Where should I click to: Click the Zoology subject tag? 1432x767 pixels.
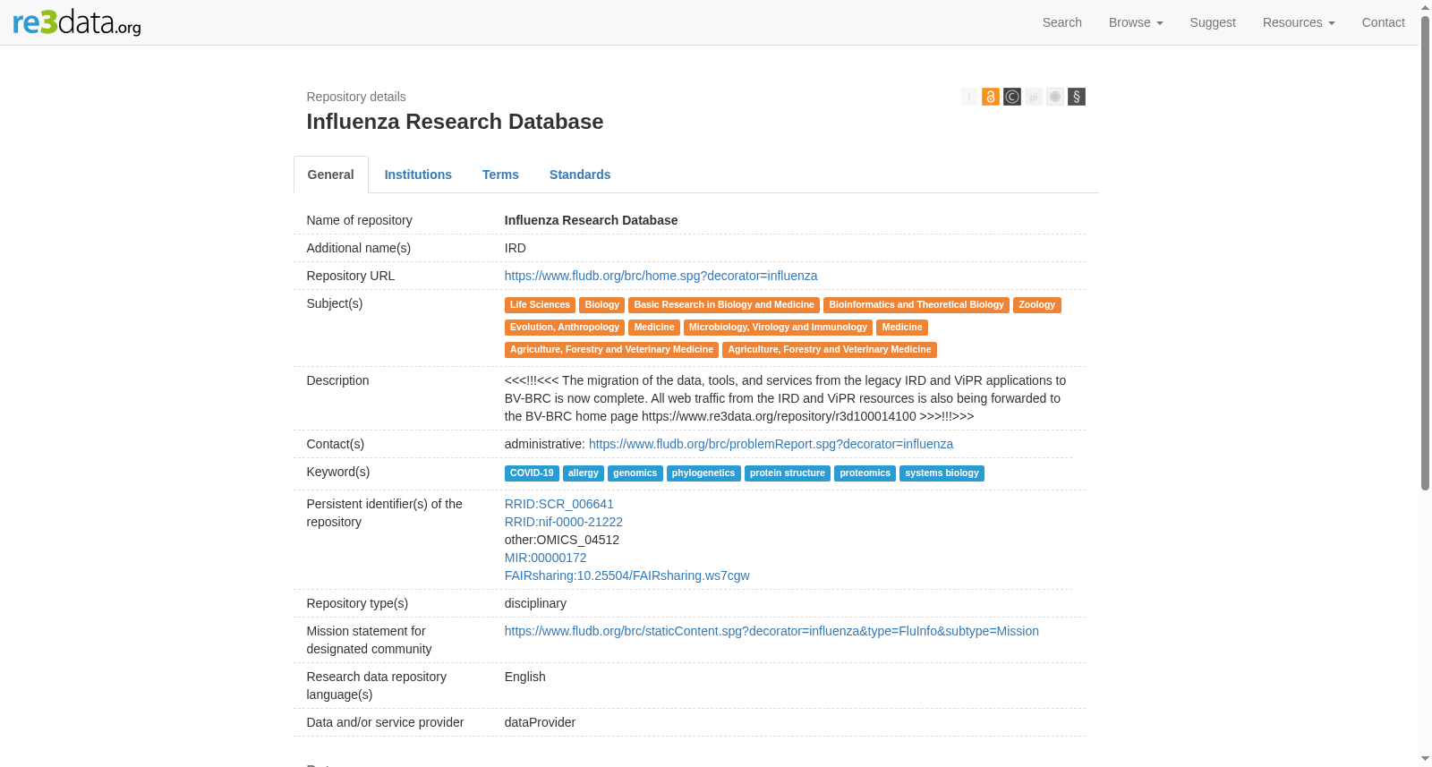[1037, 305]
